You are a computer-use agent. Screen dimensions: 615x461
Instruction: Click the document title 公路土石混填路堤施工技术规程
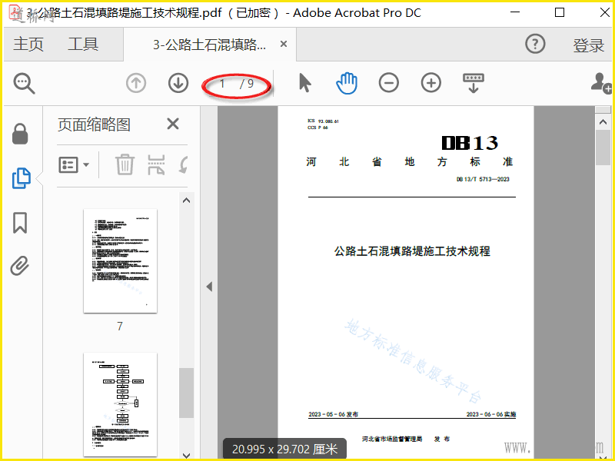tap(412, 251)
